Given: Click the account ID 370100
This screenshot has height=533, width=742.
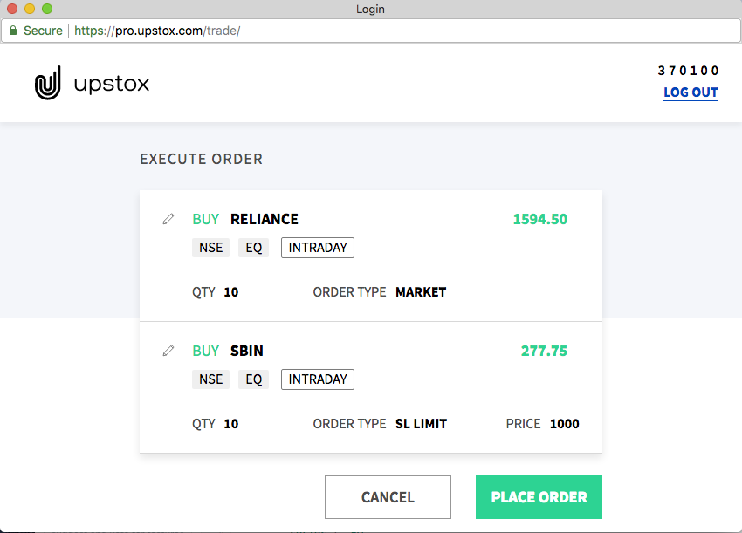Looking at the screenshot, I should tap(689, 71).
